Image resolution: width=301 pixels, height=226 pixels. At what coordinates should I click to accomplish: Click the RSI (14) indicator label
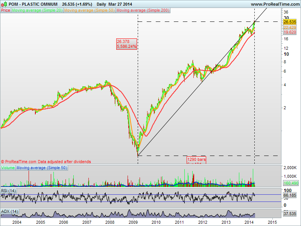tap(8, 191)
